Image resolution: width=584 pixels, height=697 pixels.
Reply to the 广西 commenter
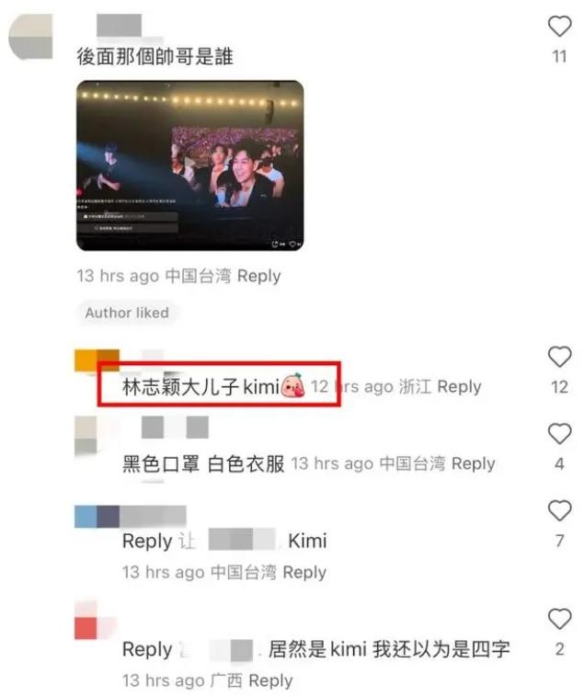coord(270,680)
